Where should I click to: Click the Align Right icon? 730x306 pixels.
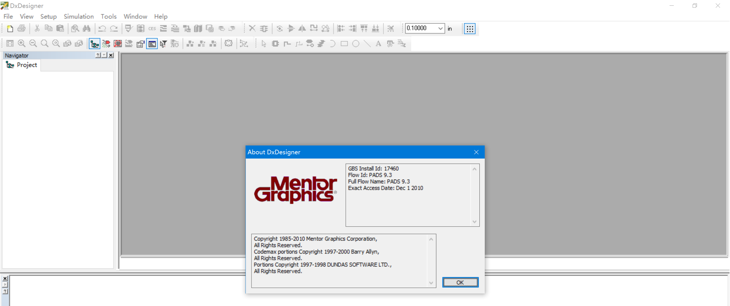click(x=352, y=28)
